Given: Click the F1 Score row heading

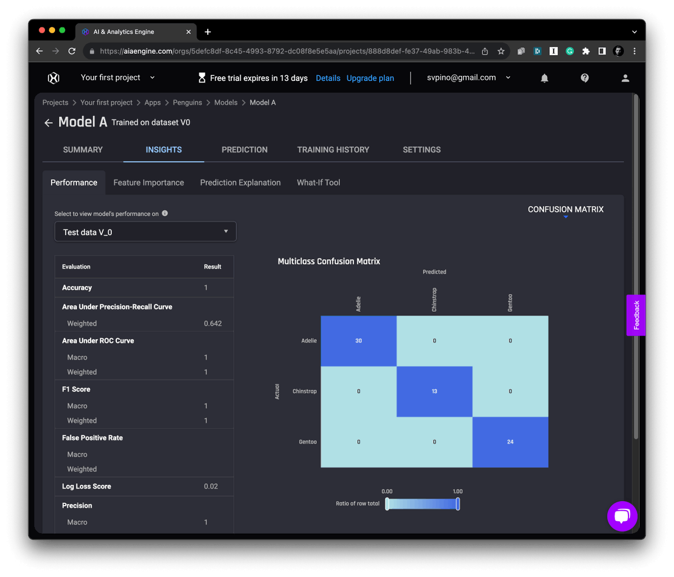Looking at the screenshot, I should [76, 389].
